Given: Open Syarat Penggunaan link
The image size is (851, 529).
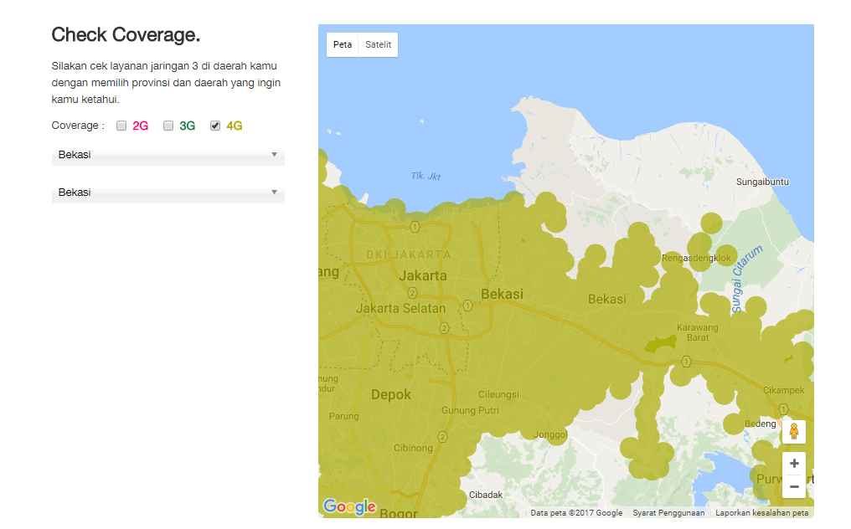Looking at the screenshot, I should (668, 513).
